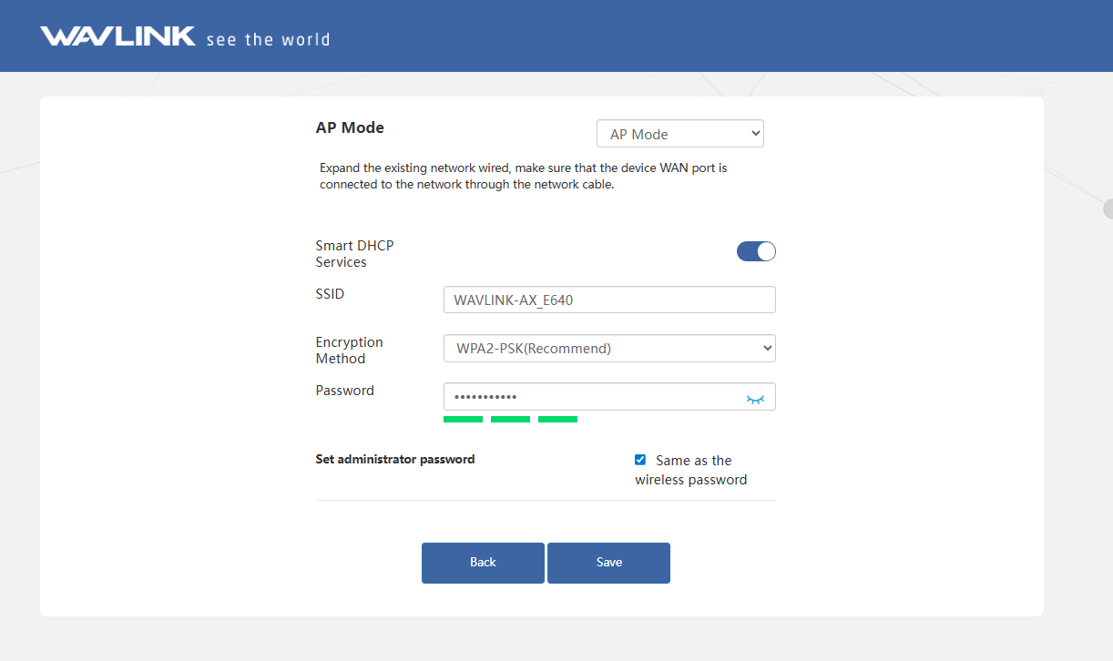
Task: Show password using the eye icon
Action: (755, 398)
